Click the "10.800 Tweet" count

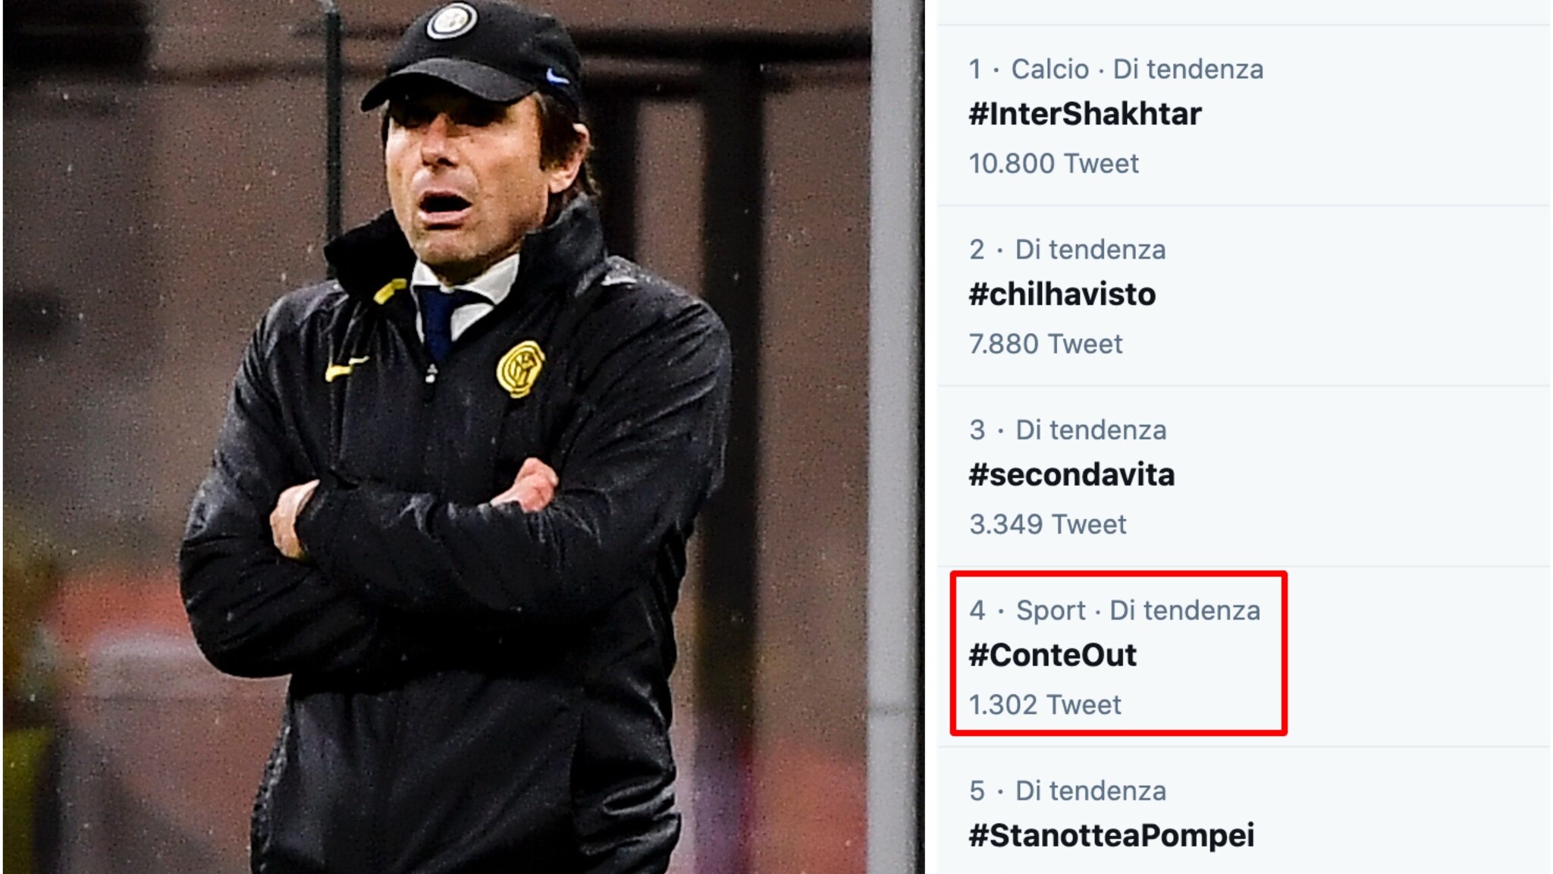(x=1053, y=163)
